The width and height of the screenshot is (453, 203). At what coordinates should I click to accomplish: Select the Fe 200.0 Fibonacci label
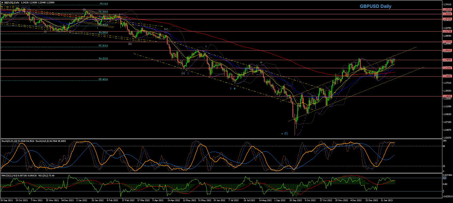103,33
